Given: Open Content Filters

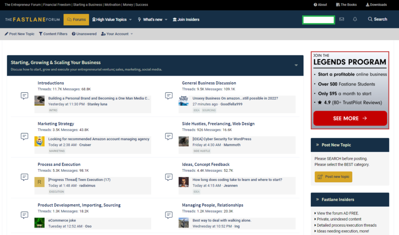Looking at the screenshot, I should coord(53,34).
